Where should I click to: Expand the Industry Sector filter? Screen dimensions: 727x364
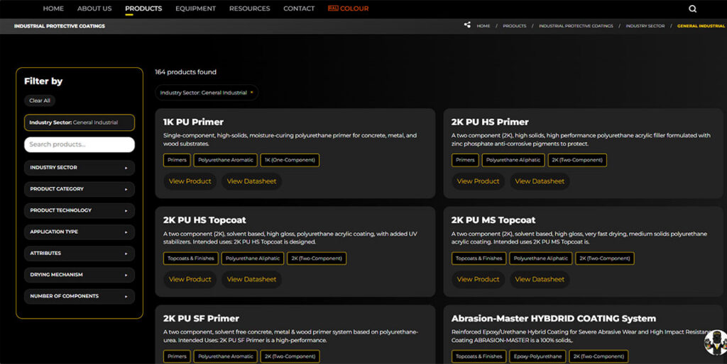click(x=80, y=167)
